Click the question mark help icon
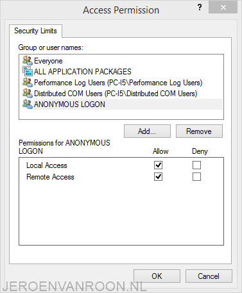Viewport: 242px width, 293px height. click(x=200, y=8)
